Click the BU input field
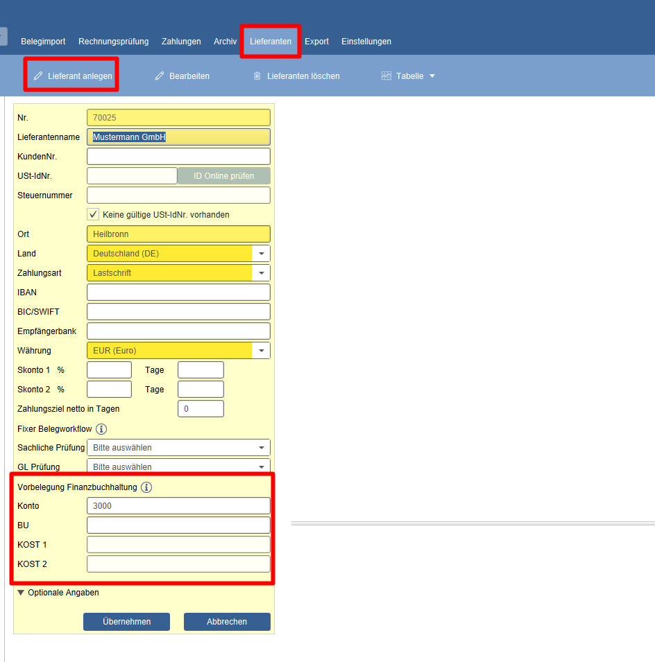Image resolution: width=655 pixels, height=662 pixels. [178, 525]
